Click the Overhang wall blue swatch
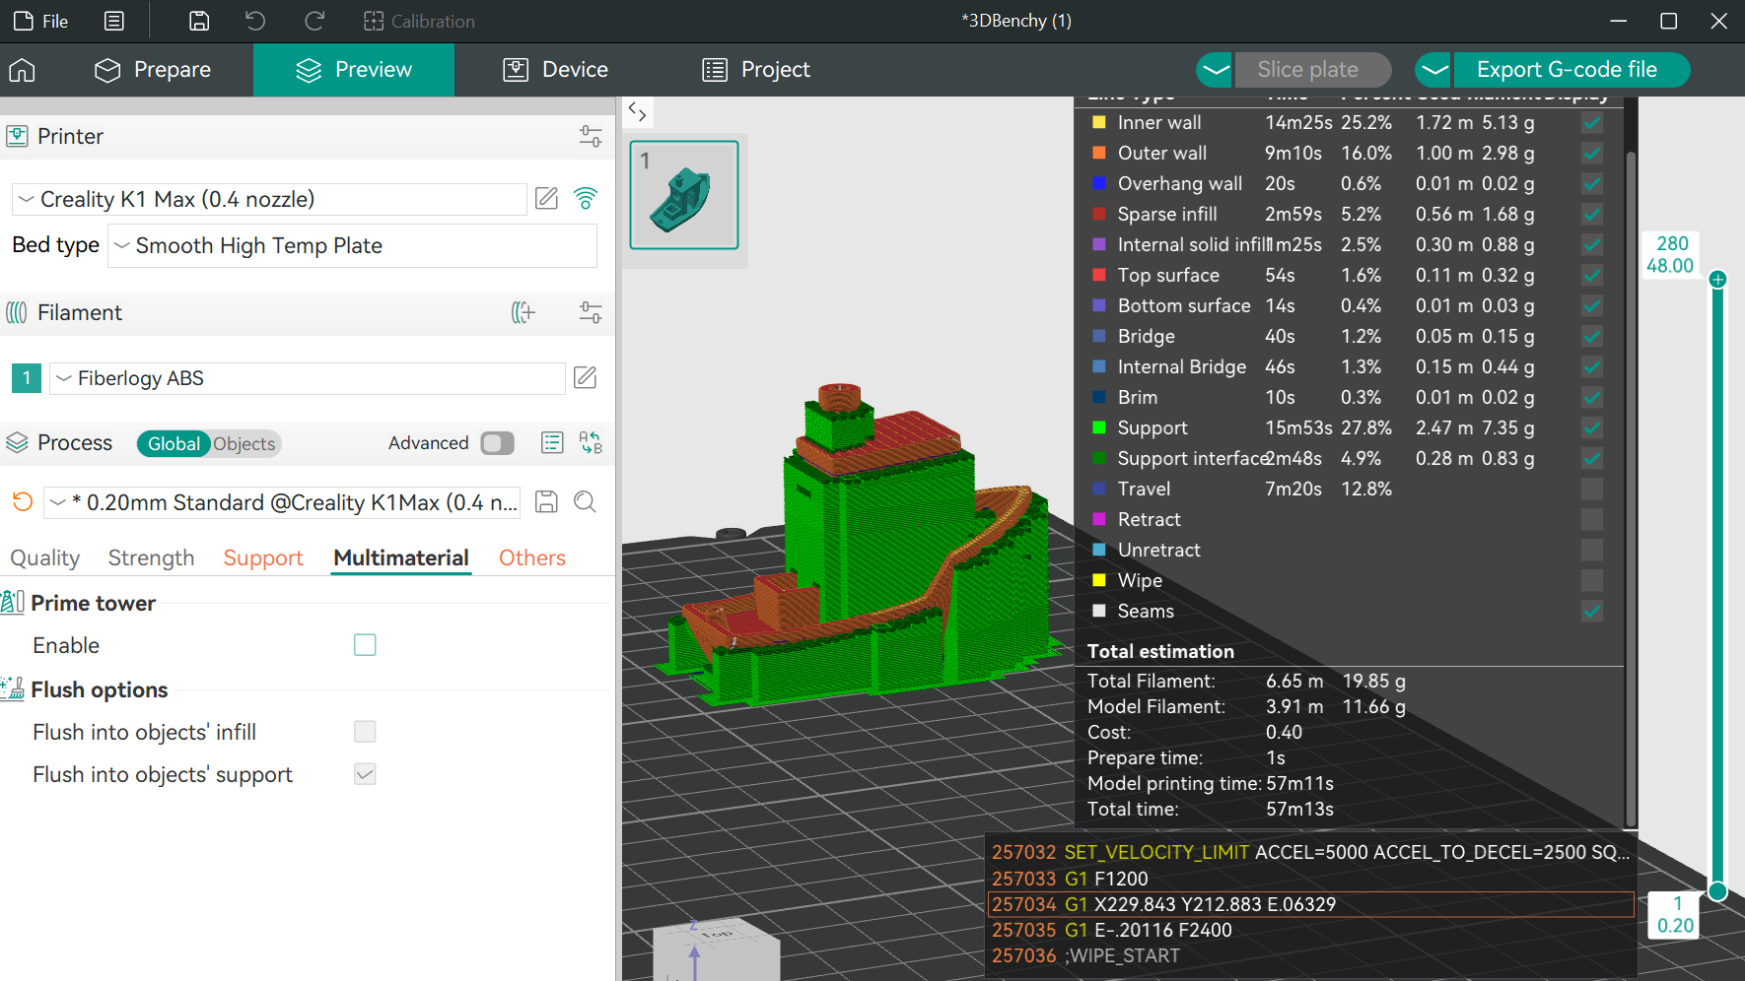The width and height of the screenshot is (1745, 981). click(x=1099, y=184)
